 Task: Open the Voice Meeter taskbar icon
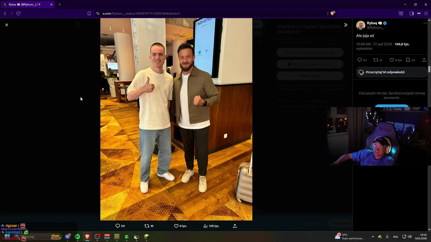(x=107, y=237)
